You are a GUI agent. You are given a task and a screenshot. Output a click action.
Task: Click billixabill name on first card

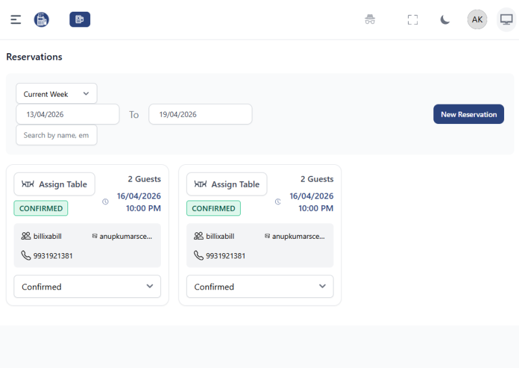click(x=47, y=236)
